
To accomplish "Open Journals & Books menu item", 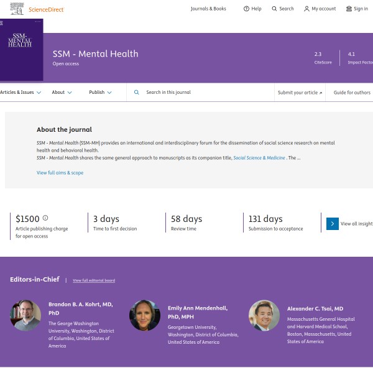I will coord(208,9).
